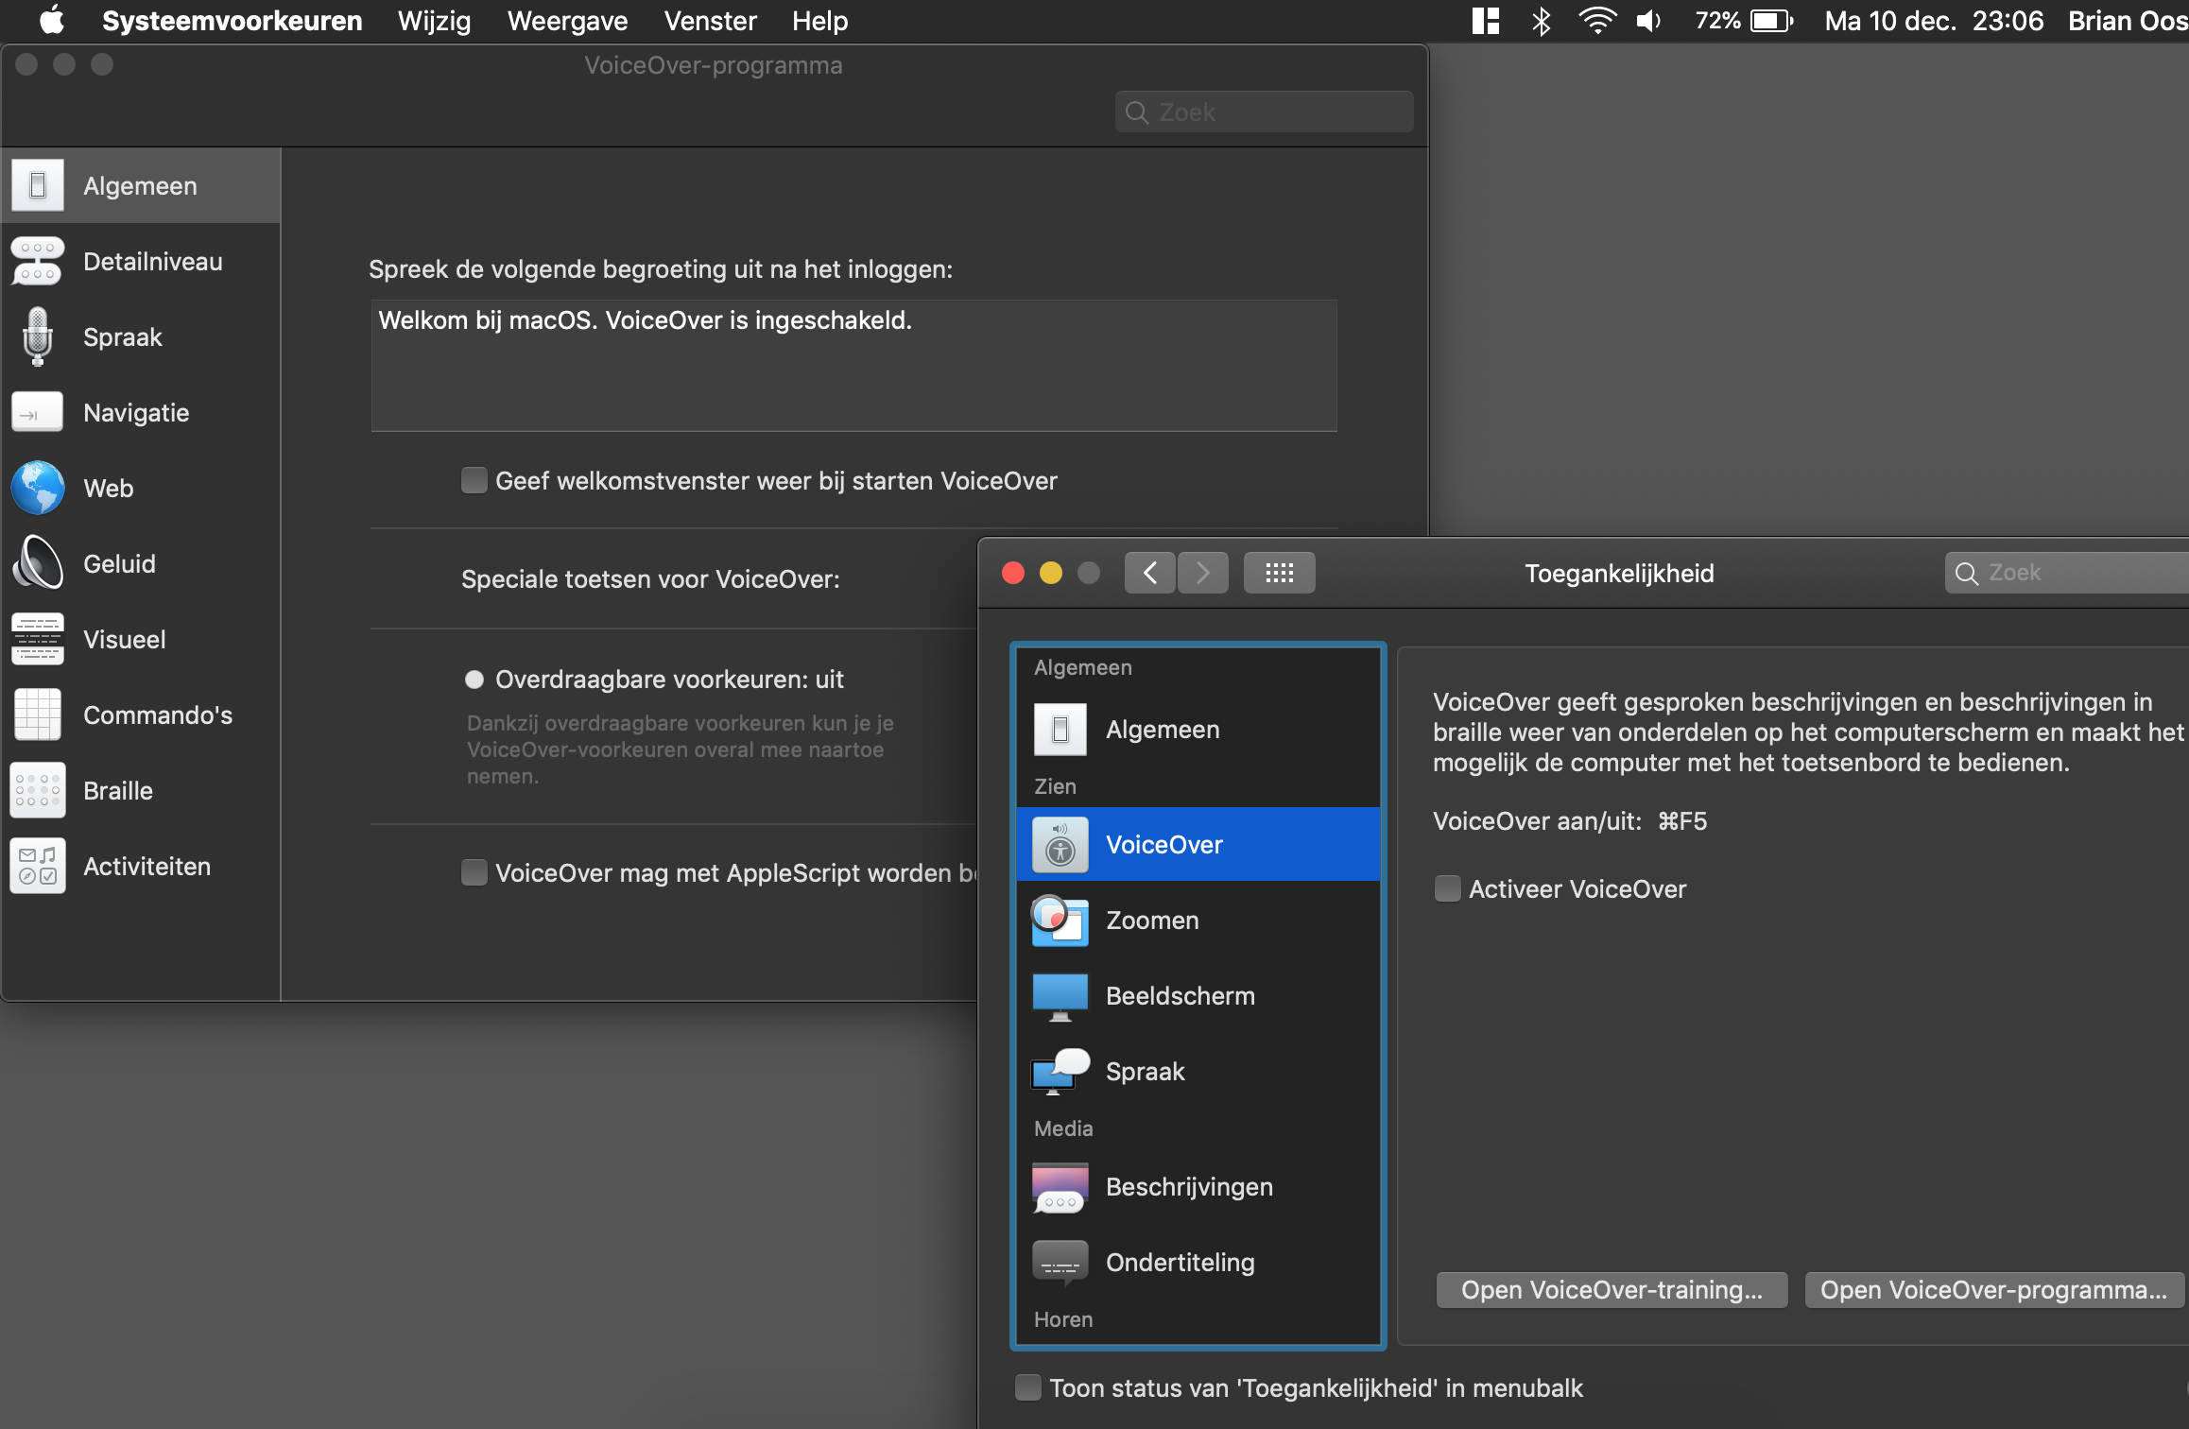Screen dimensions: 2189x1429
Task: Show all preferences grid button
Action: coord(1279,573)
